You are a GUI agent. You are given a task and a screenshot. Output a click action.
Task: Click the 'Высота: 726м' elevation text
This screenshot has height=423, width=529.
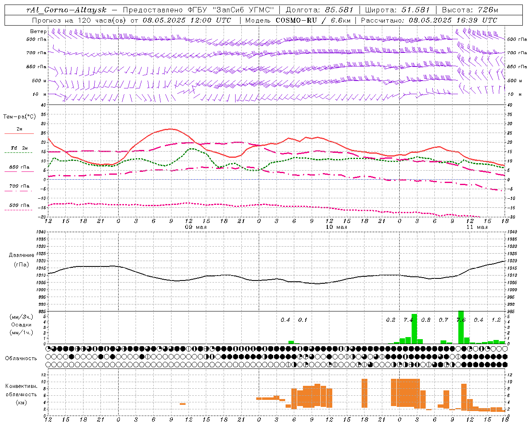coord(470,10)
